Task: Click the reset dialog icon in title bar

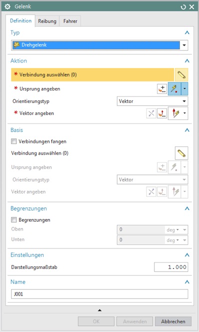Action: pos(183,7)
